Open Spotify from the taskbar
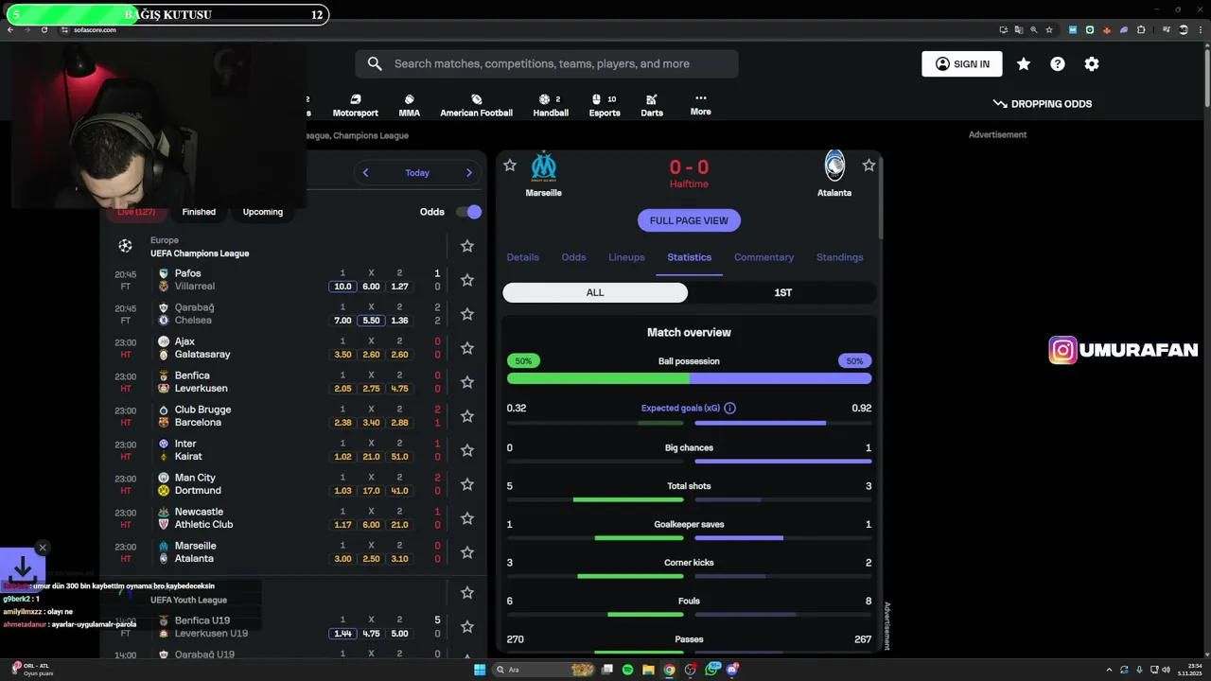This screenshot has height=681, width=1211. [628, 670]
